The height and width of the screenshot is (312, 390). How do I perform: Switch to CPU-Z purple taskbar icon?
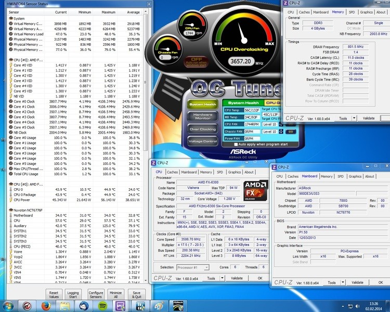121,306
